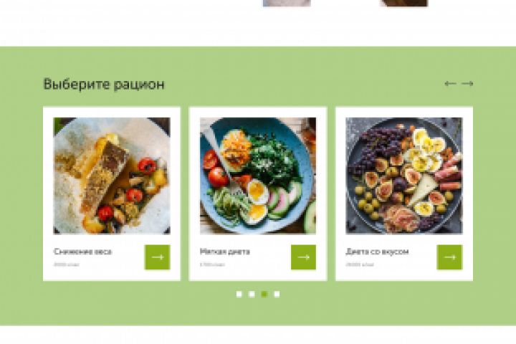Image resolution: width=516 pixels, height=344 pixels.
Task: Open the blue bowl egg salad photo
Action: pyautogui.click(x=258, y=176)
